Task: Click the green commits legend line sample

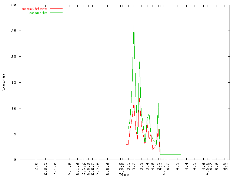Action: pos(56,13)
